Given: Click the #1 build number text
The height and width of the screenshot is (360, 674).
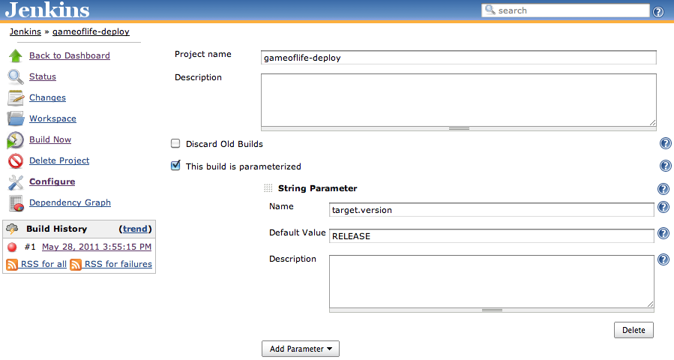Looking at the screenshot, I should click(30, 247).
